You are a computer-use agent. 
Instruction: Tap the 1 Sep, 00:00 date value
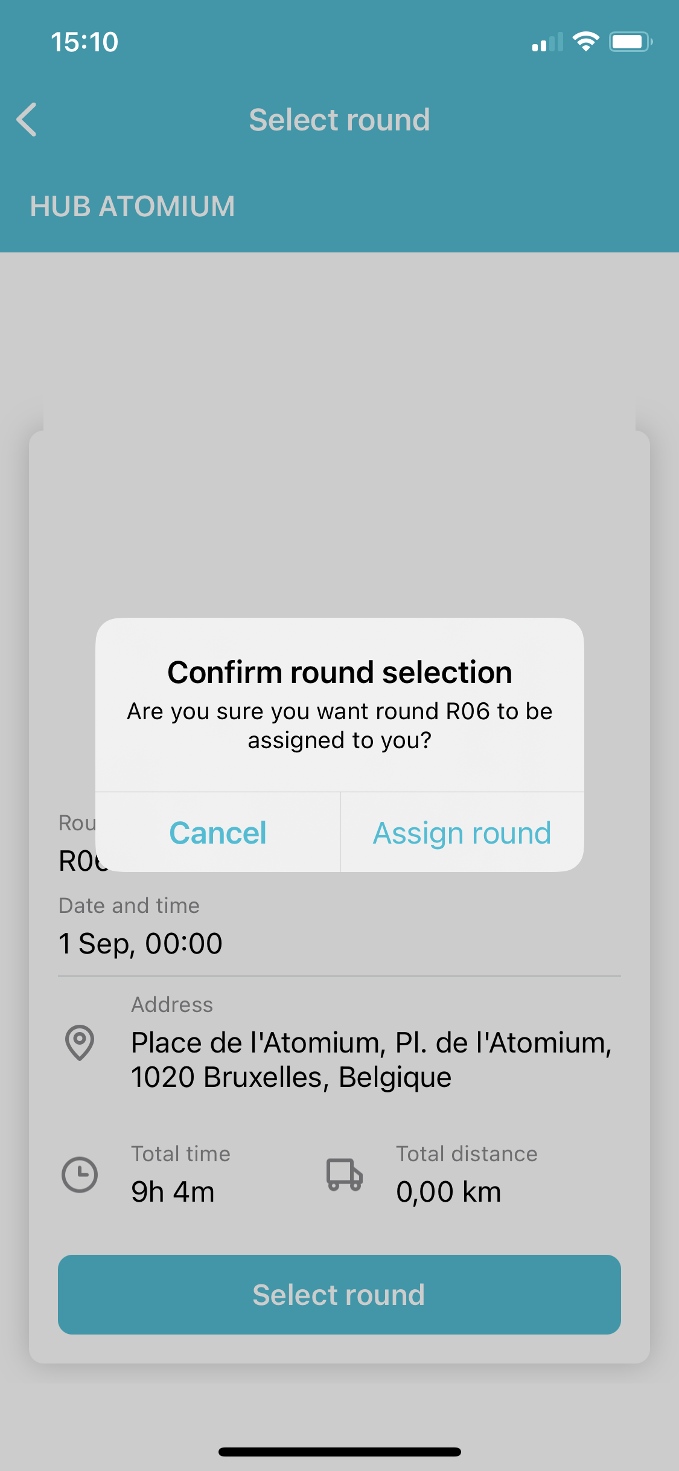(141, 943)
